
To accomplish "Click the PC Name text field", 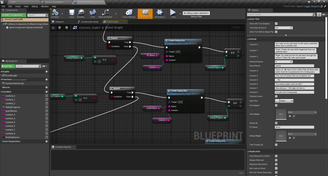I will pos(295,127).
